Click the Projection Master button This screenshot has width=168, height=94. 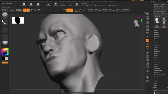click(5, 10)
